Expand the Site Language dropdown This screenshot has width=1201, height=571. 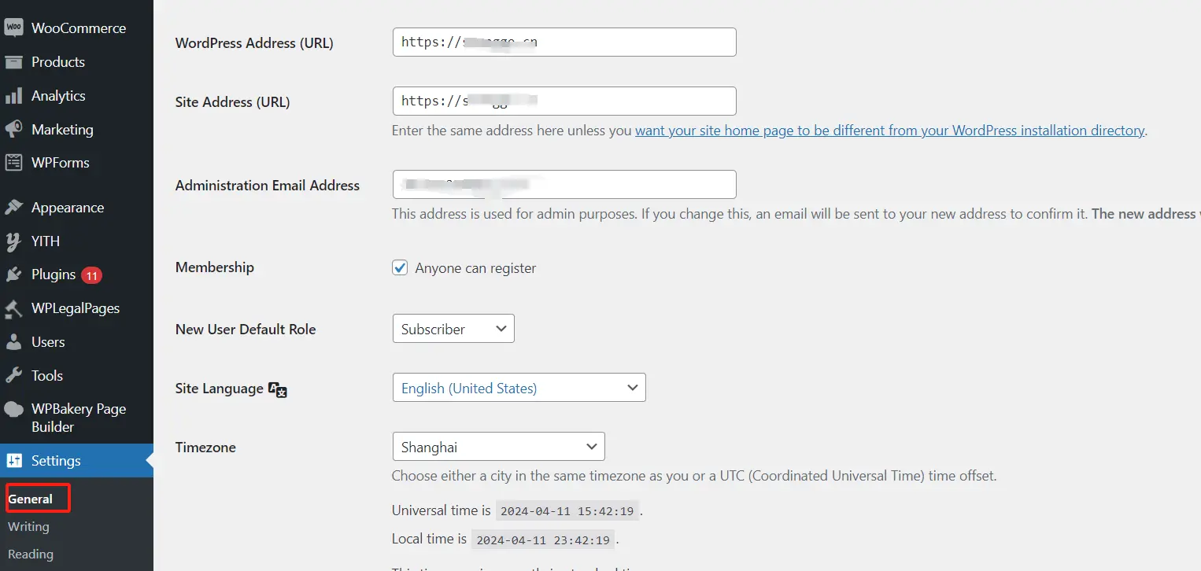point(519,388)
